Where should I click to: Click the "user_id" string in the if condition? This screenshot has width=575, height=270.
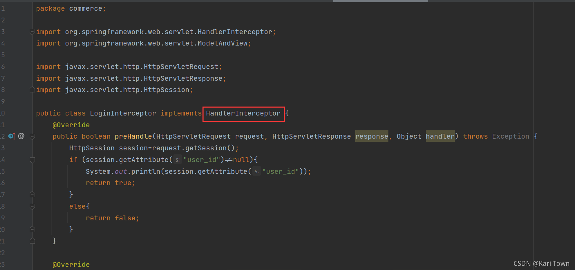(x=202, y=160)
